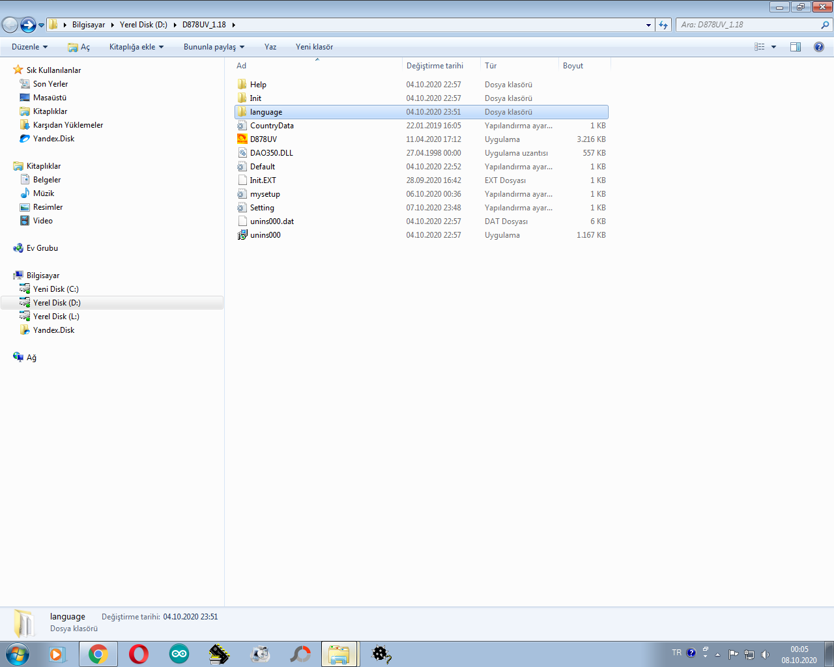Select the Init folder icon

(x=242, y=98)
